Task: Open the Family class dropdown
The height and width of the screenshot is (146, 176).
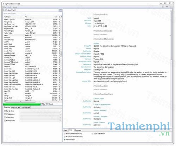Action: point(40,111)
